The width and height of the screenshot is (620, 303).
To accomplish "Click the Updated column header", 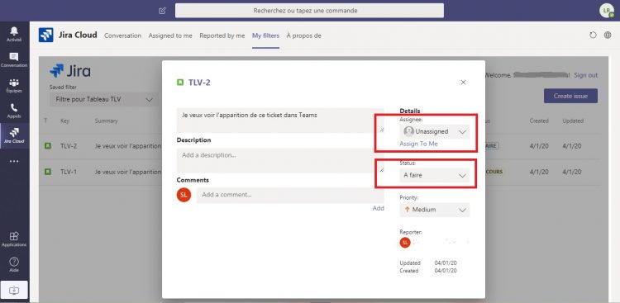I will (x=573, y=121).
